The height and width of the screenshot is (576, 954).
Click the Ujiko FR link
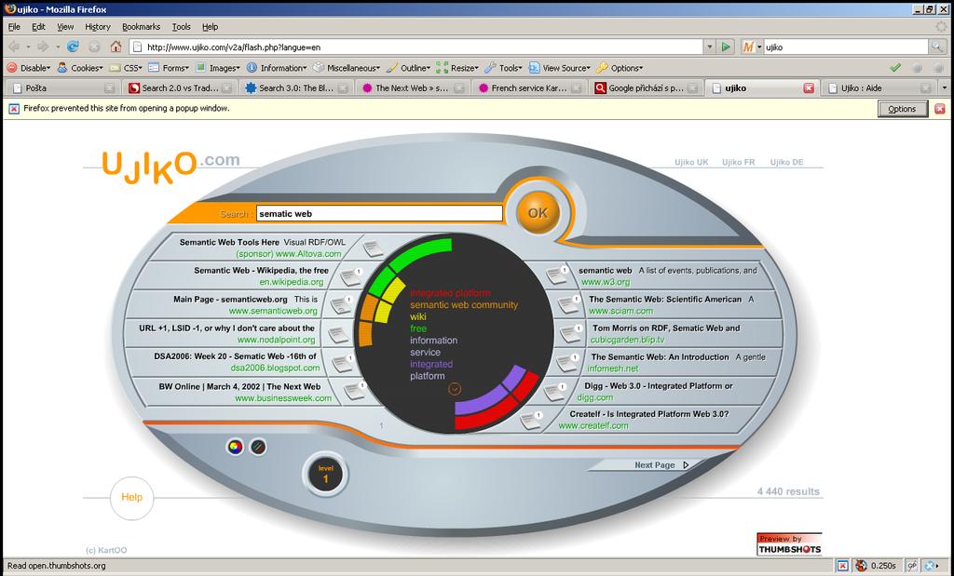(738, 162)
